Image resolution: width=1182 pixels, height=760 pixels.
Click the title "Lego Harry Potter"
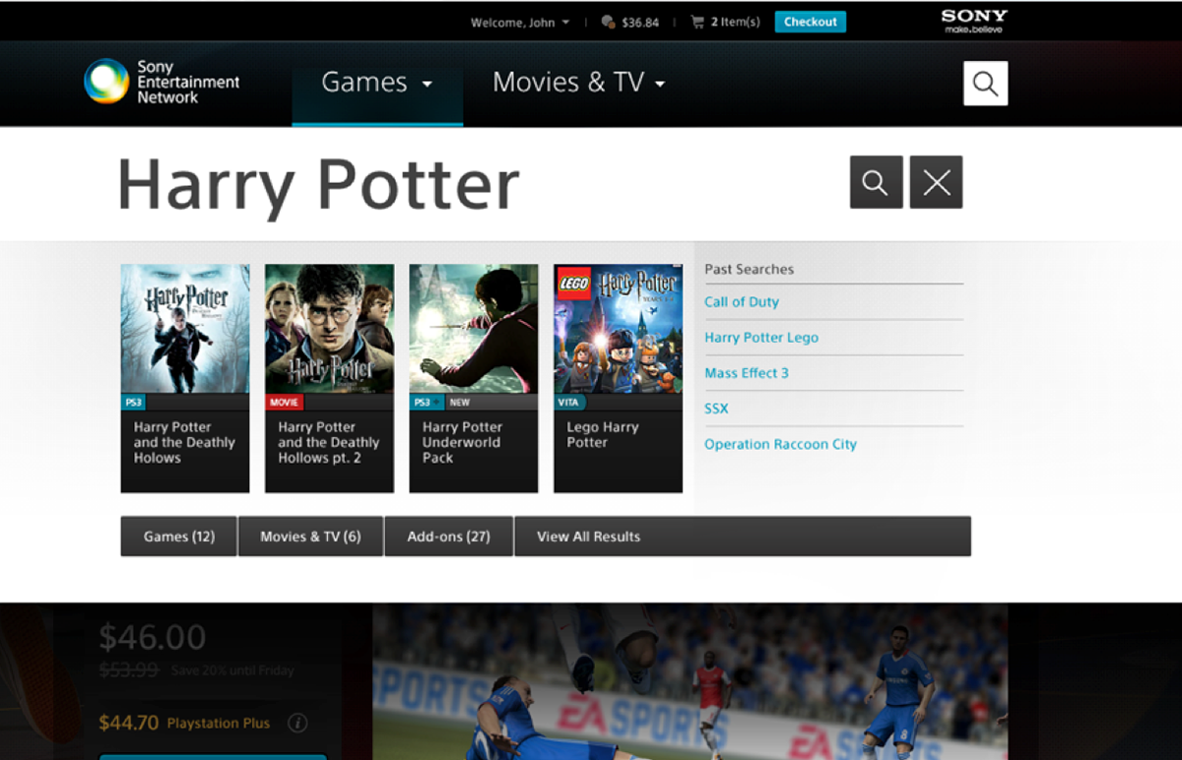[603, 434]
